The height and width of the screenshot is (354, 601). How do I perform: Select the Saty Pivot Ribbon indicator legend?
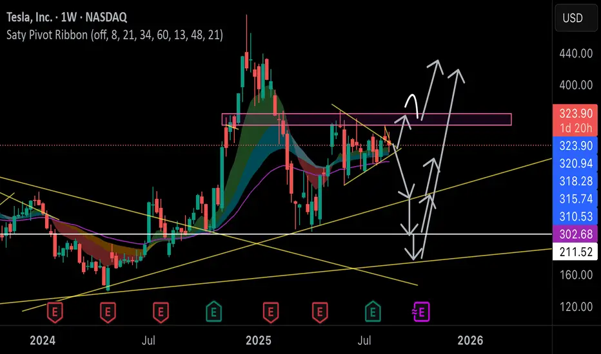tap(115, 35)
